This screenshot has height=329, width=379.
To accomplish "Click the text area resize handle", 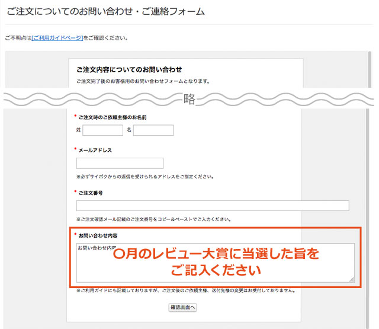I will coord(352,279).
